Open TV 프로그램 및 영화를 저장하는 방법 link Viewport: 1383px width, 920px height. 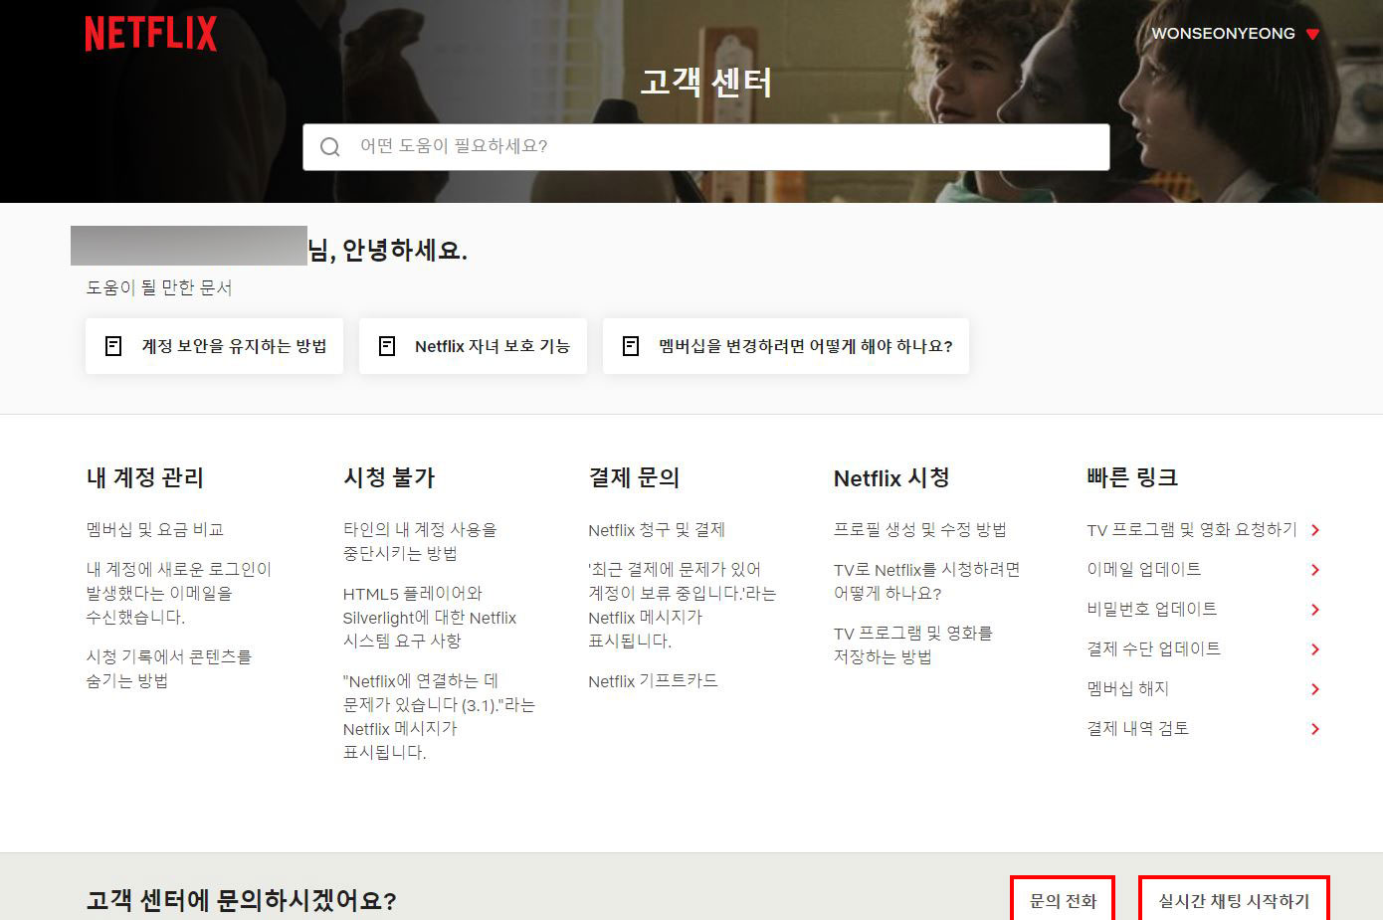[913, 645]
